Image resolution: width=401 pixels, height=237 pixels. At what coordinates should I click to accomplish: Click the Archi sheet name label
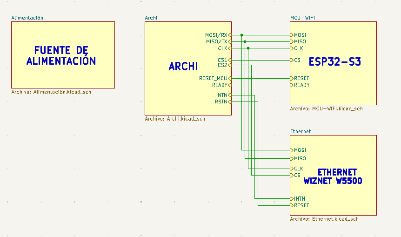(151, 18)
